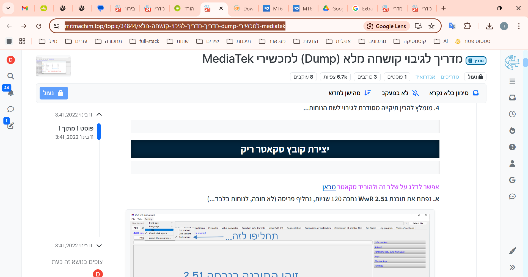Open drafts pencil icon with badge
Image resolution: width=528 pixels, height=277 pixels.
(x=11, y=126)
